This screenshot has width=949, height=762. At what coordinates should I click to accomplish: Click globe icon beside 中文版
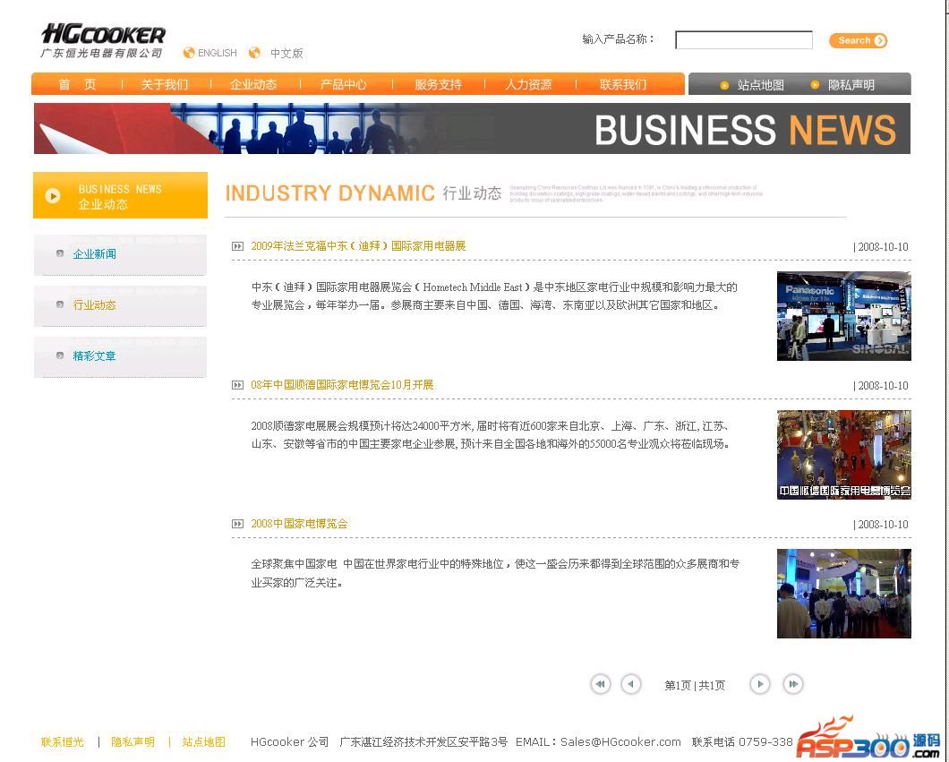tap(255, 53)
